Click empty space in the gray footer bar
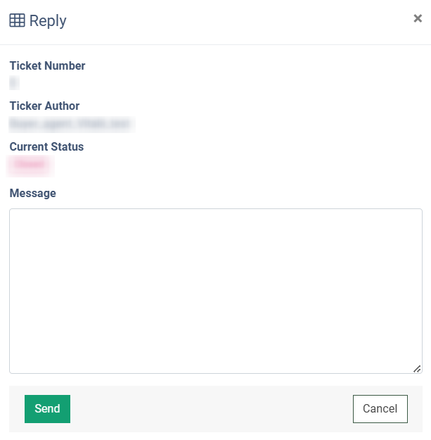 (x=211, y=409)
